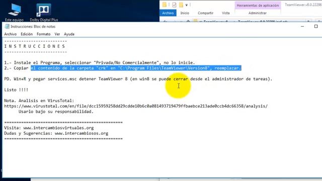Click the word 'Copiar' in step 2
The image size is (322, 181).
coord(21,68)
